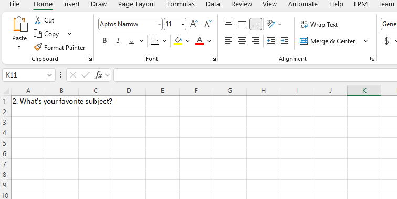397x199 pixels.
Task: Click Insert Function fx icon
Action: pyautogui.click(x=98, y=75)
